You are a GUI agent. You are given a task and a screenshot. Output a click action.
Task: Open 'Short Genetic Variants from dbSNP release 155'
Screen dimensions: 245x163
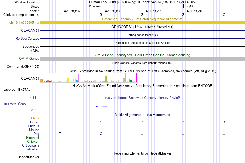coord(142,63)
